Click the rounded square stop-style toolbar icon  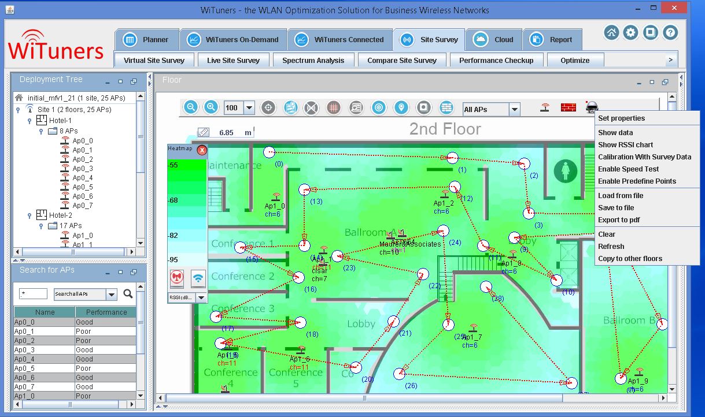pyautogui.click(x=423, y=107)
